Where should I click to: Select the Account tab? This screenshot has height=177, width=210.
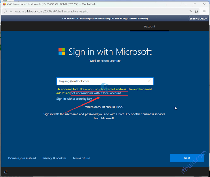[x=149, y=26]
